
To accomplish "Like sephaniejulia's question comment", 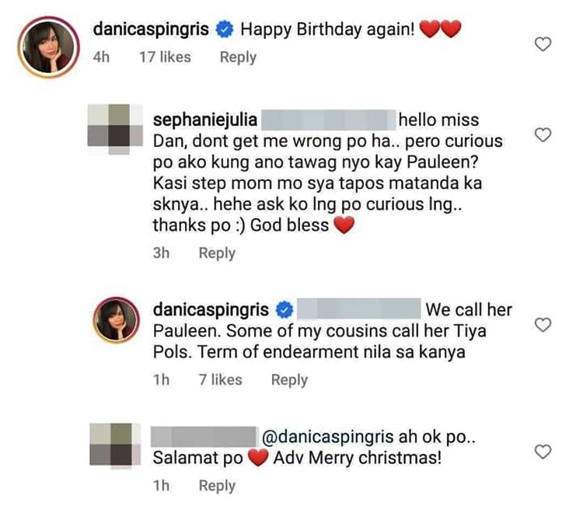I will pyautogui.click(x=543, y=135).
